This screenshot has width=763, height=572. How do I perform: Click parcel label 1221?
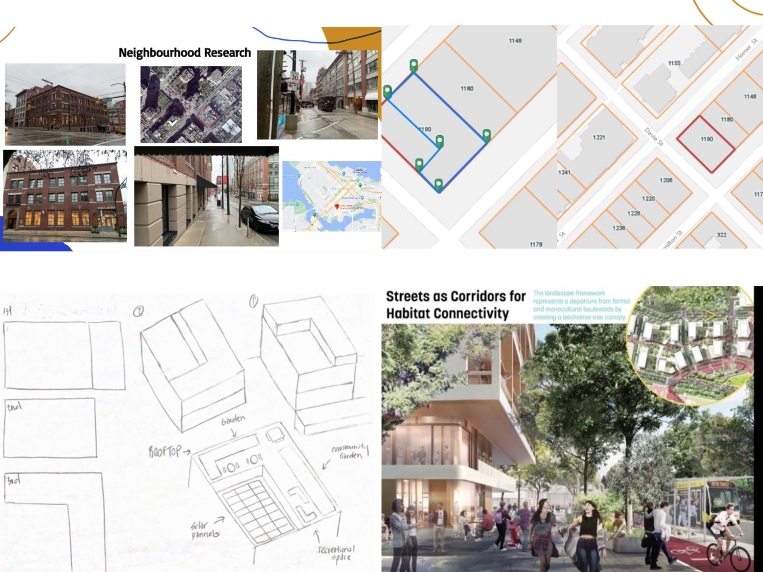599,137
